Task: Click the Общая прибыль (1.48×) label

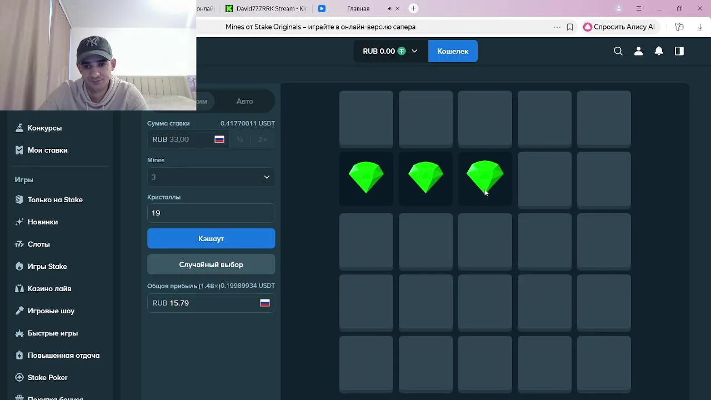Action: [183, 286]
